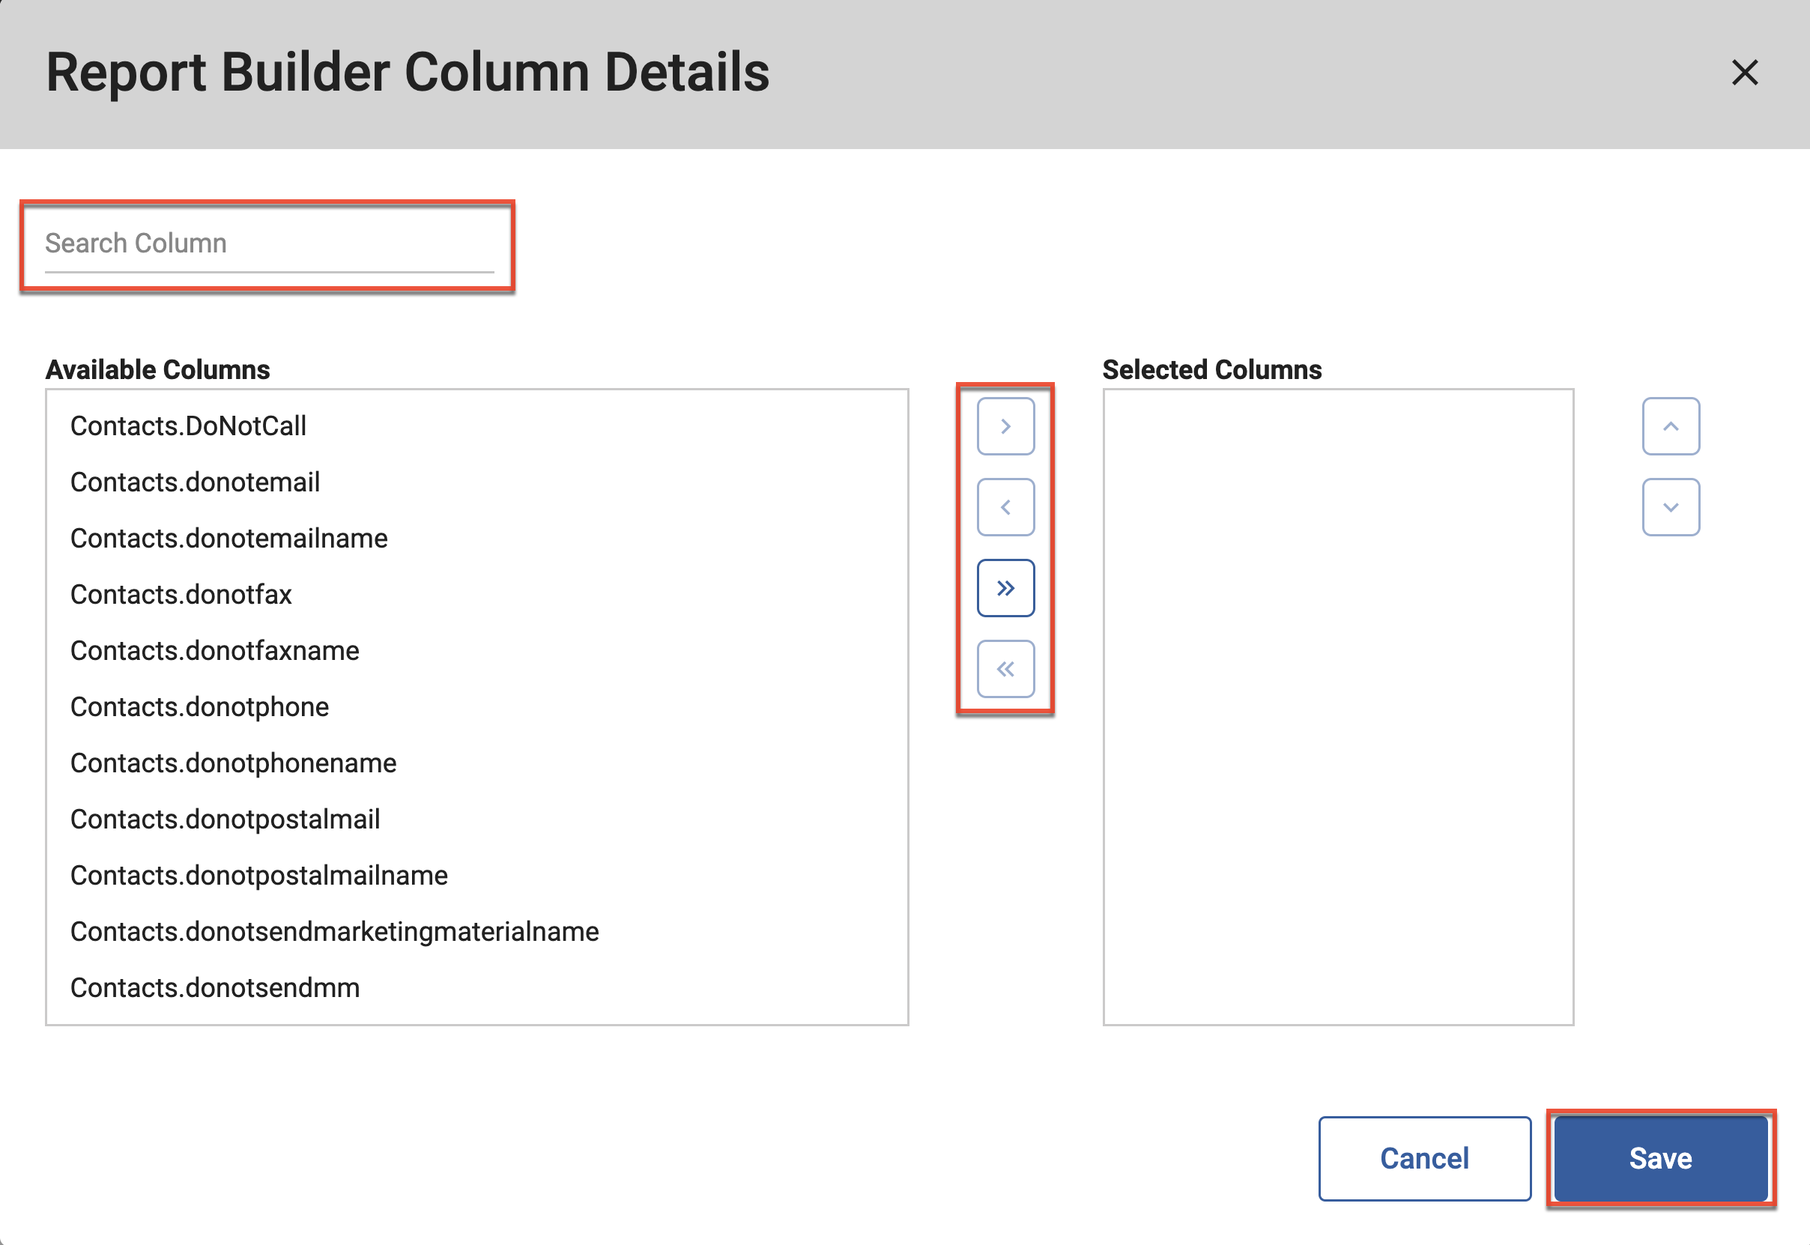Click double left arrow to remove all columns
This screenshot has width=1810, height=1245.
[x=1005, y=667]
